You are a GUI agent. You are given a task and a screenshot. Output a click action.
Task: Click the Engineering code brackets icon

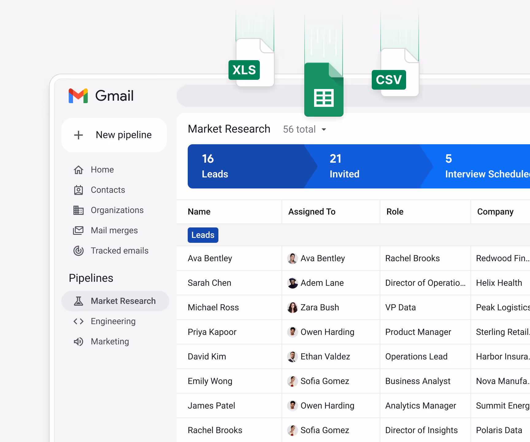pyautogui.click(x=79, y=321)
